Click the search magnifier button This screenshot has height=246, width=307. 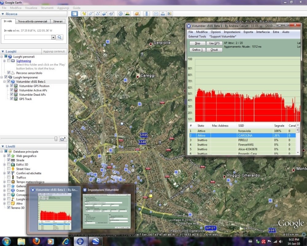(x=60, y=37)
